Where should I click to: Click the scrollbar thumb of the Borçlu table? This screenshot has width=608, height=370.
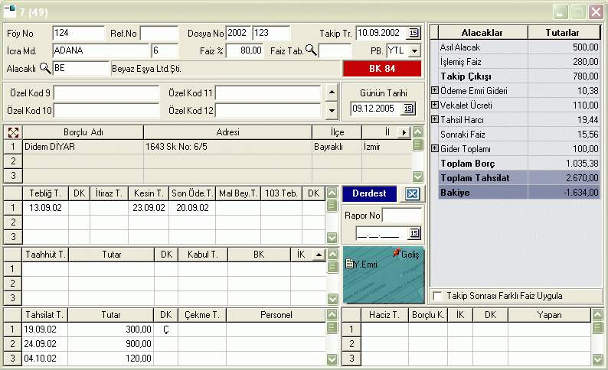417,144
